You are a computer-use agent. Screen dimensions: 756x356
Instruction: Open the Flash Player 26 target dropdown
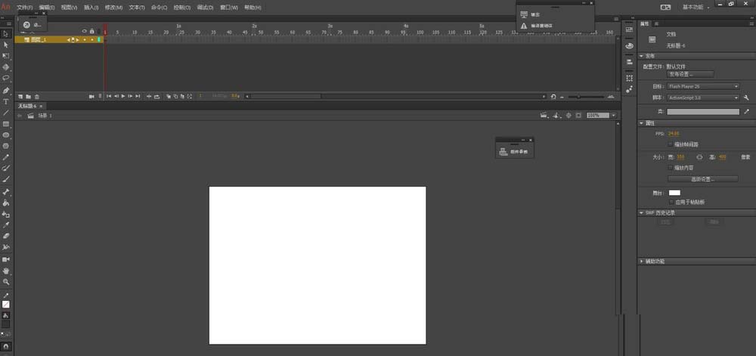[x=703, y=86]
